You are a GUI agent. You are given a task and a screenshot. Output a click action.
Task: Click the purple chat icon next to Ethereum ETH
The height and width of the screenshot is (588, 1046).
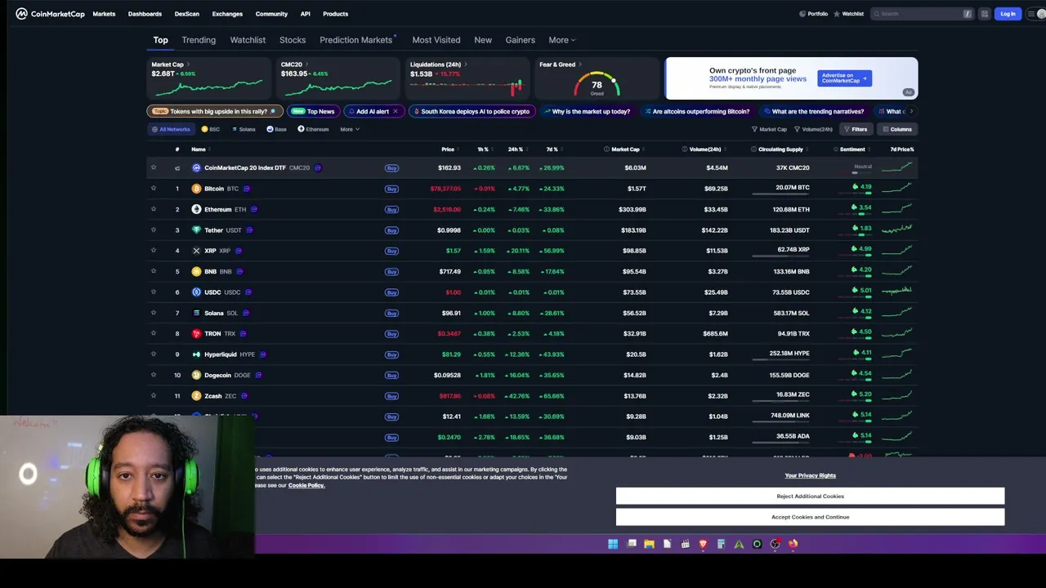[x=253, y=209]
